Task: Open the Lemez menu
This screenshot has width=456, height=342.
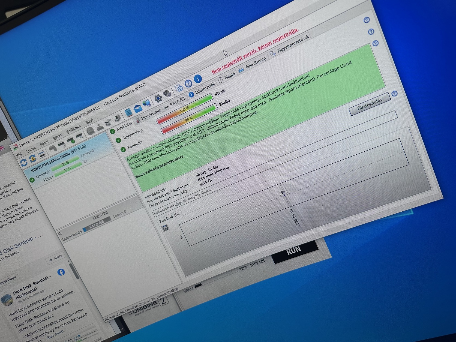Action: pyautogui.click(x=31, y=149)
